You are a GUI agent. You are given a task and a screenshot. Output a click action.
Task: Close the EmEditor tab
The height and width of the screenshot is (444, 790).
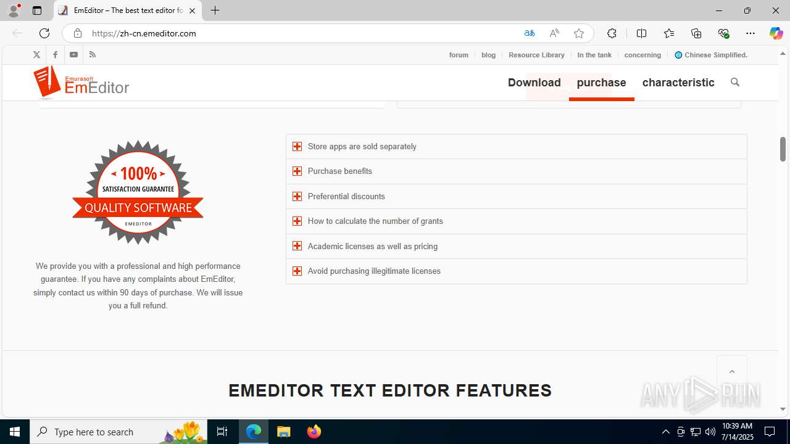click(x=192, y=10)
